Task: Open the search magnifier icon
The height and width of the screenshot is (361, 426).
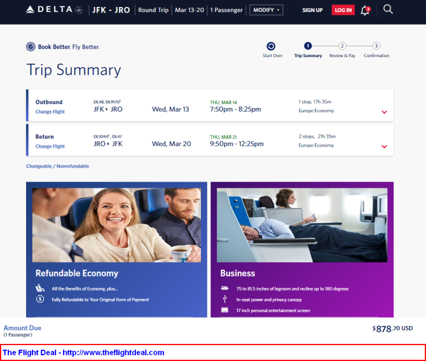Action: [x=388, y=10]
